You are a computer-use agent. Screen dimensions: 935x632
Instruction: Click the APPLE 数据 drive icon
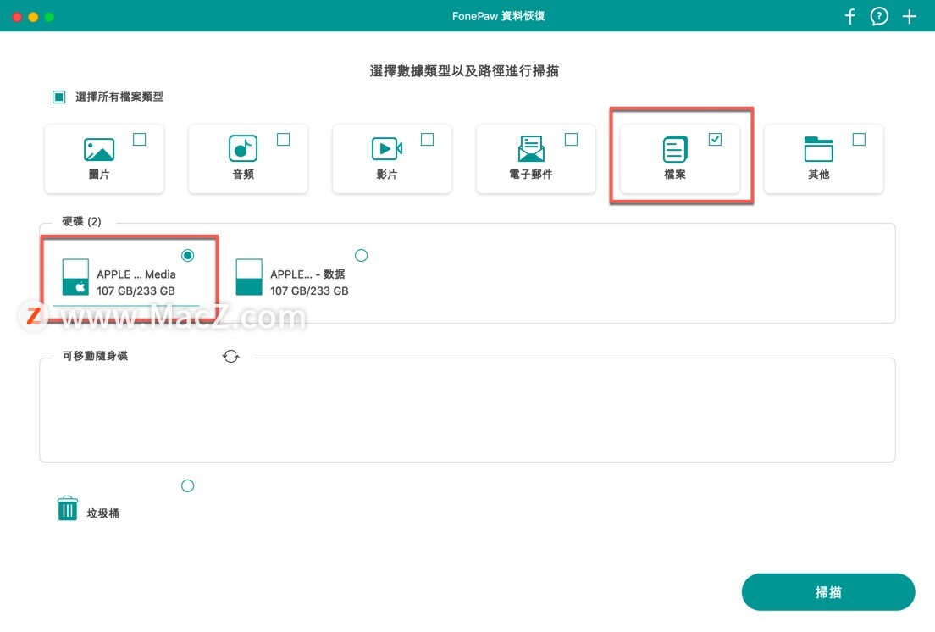click(249, 277)
